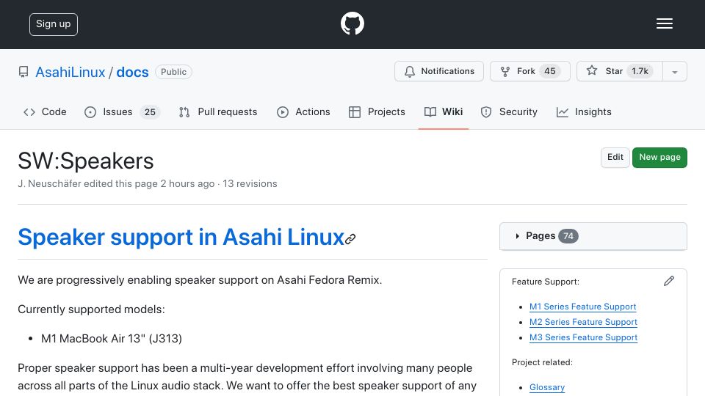Expand the Pages 74 list
The width and height of the screenshot is (705, 396).
(593, 236)
